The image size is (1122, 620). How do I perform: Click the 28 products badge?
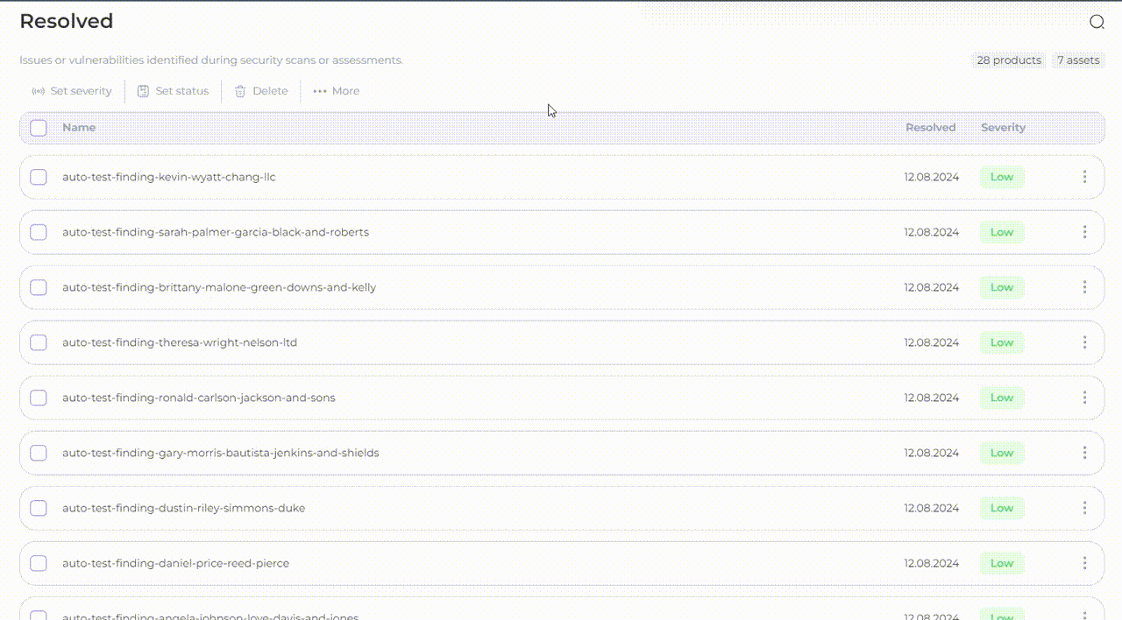(1009, 60)
